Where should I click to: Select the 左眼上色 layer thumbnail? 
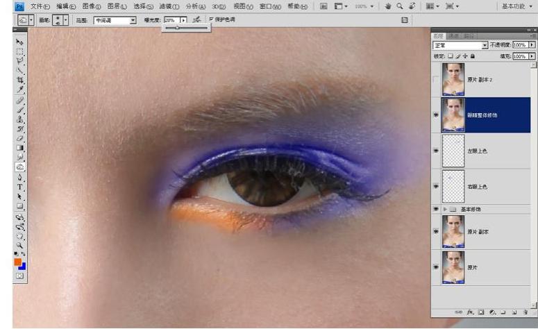pos(453,151)
